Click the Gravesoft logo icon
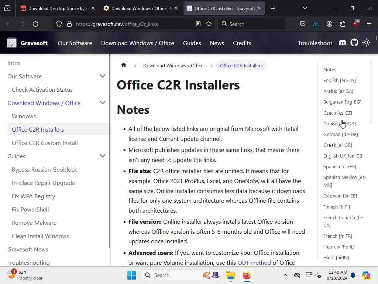 pyautogui.click(x=12, y=43)
